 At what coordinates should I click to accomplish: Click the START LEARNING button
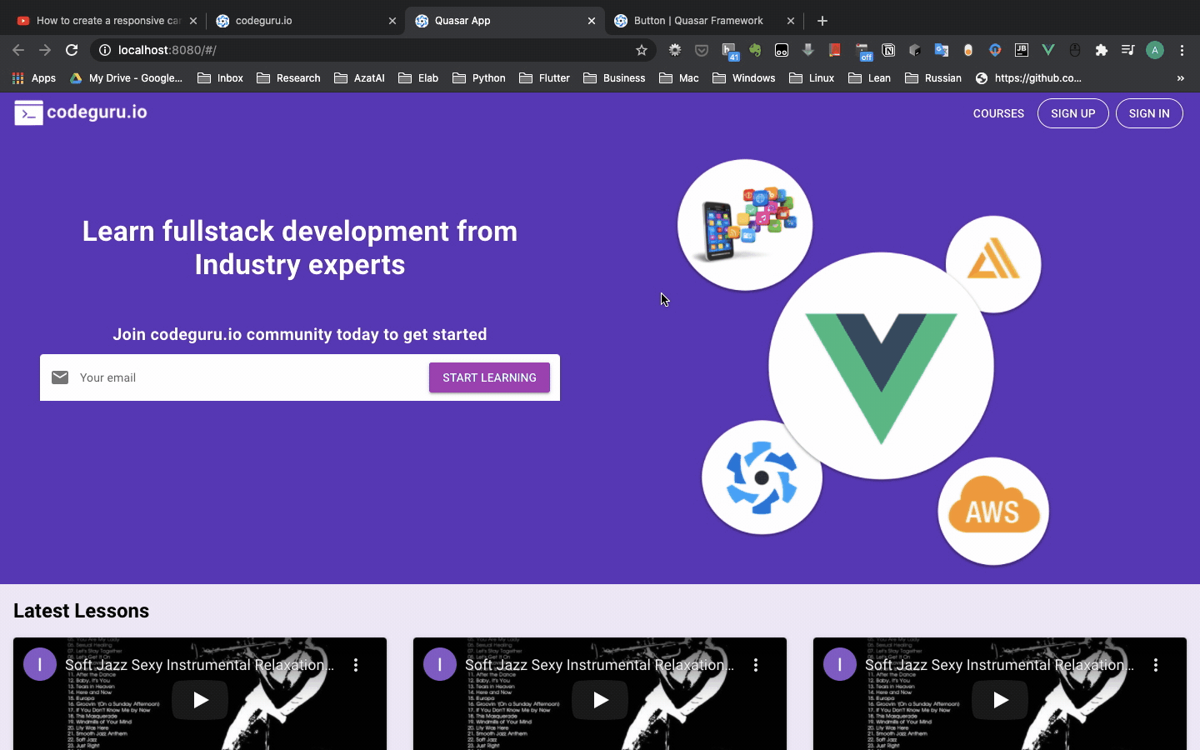point(489,377)
